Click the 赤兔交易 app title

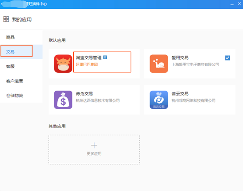pos(84,94)
